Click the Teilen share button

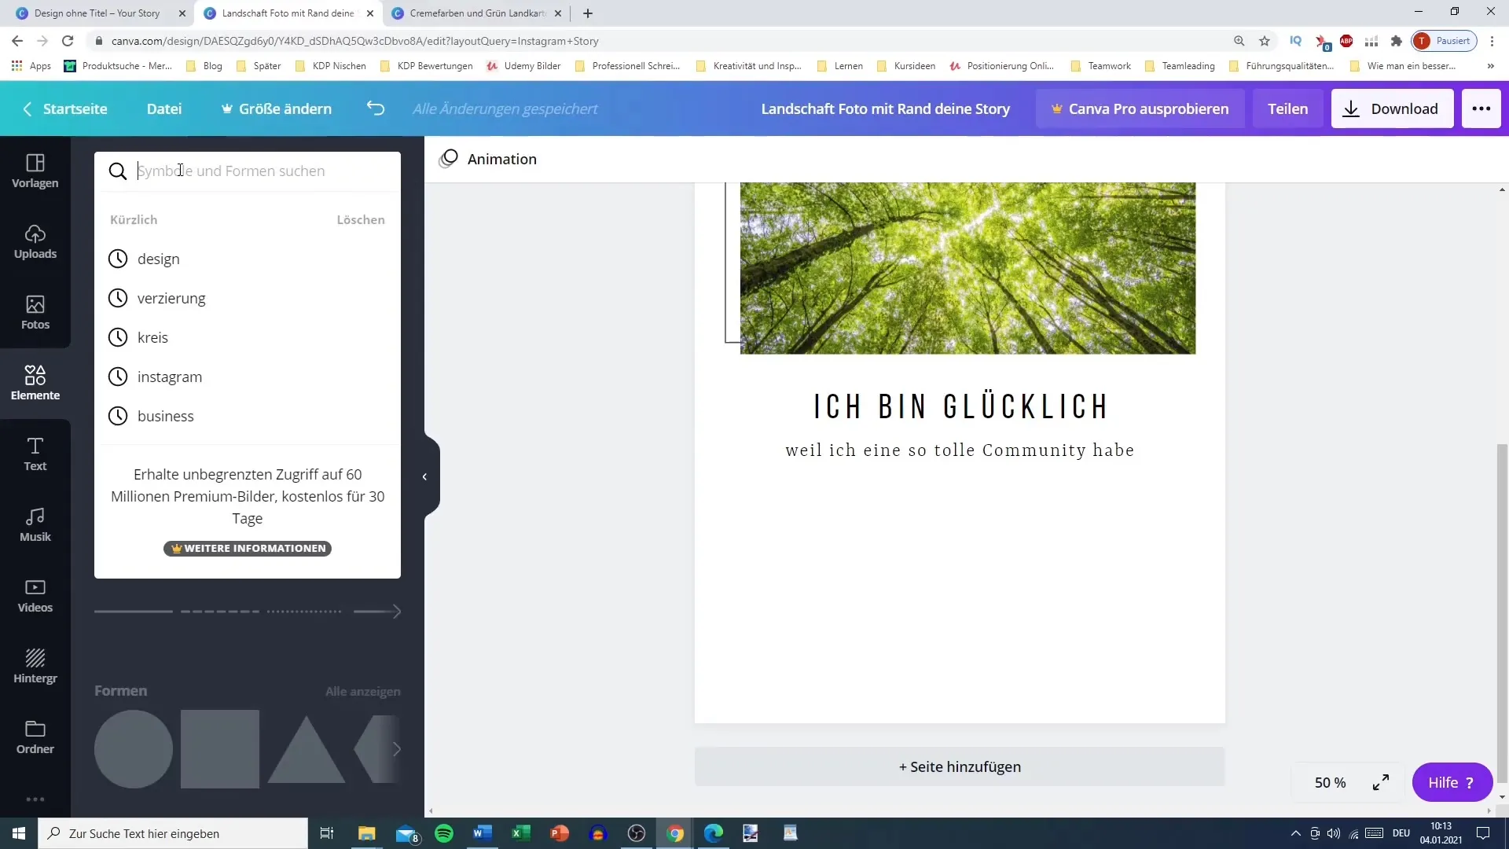click(x=1287, y=108)
